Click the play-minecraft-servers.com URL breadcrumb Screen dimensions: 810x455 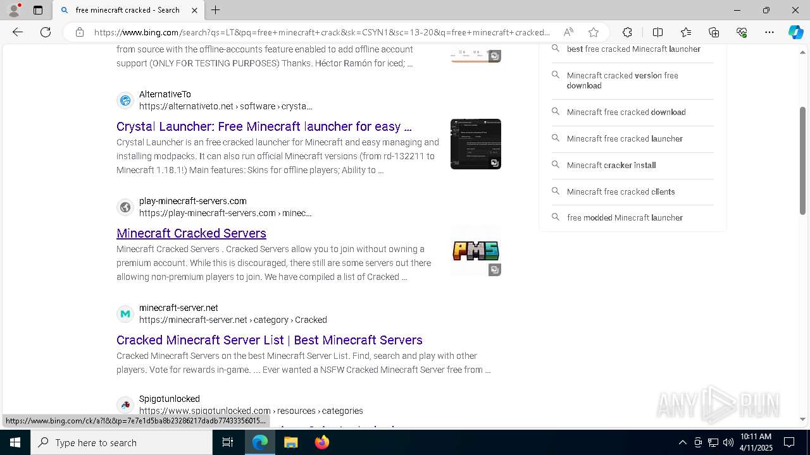[225, 213]
